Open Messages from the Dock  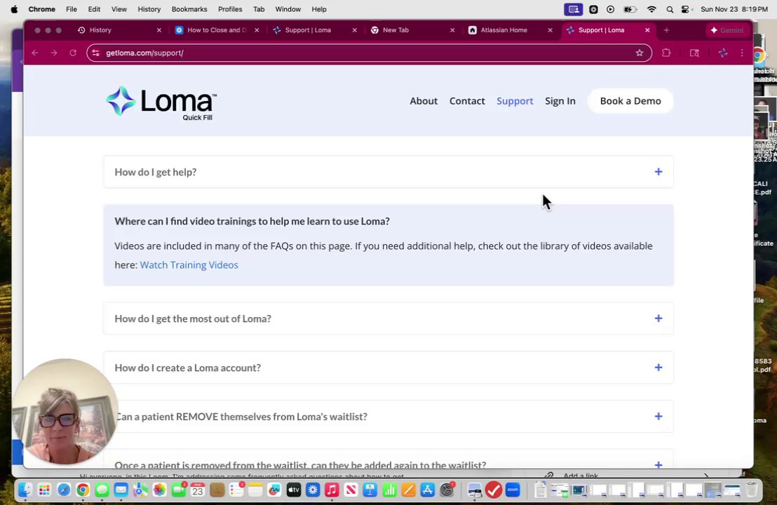(102, 490)
